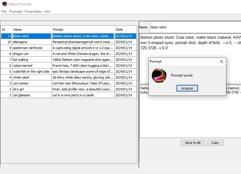Click the Save to db button
The image size is (241, 174).
pyautogui.click(x=193, y=143)
